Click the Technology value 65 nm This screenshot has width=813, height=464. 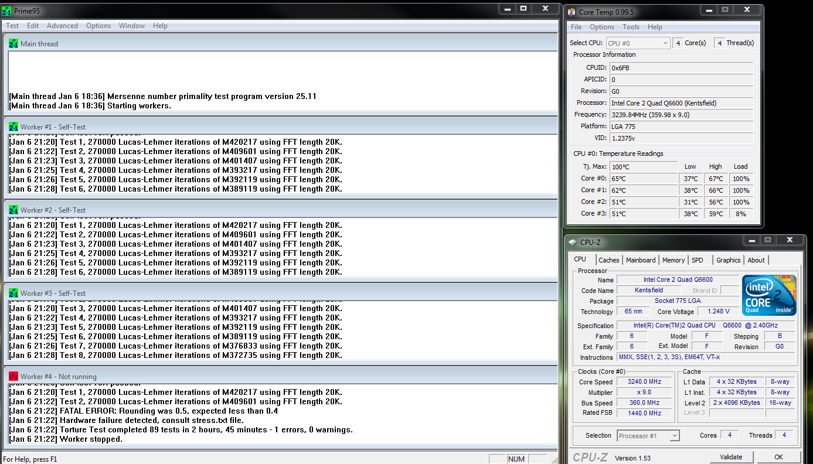click(x=633, y=312)
